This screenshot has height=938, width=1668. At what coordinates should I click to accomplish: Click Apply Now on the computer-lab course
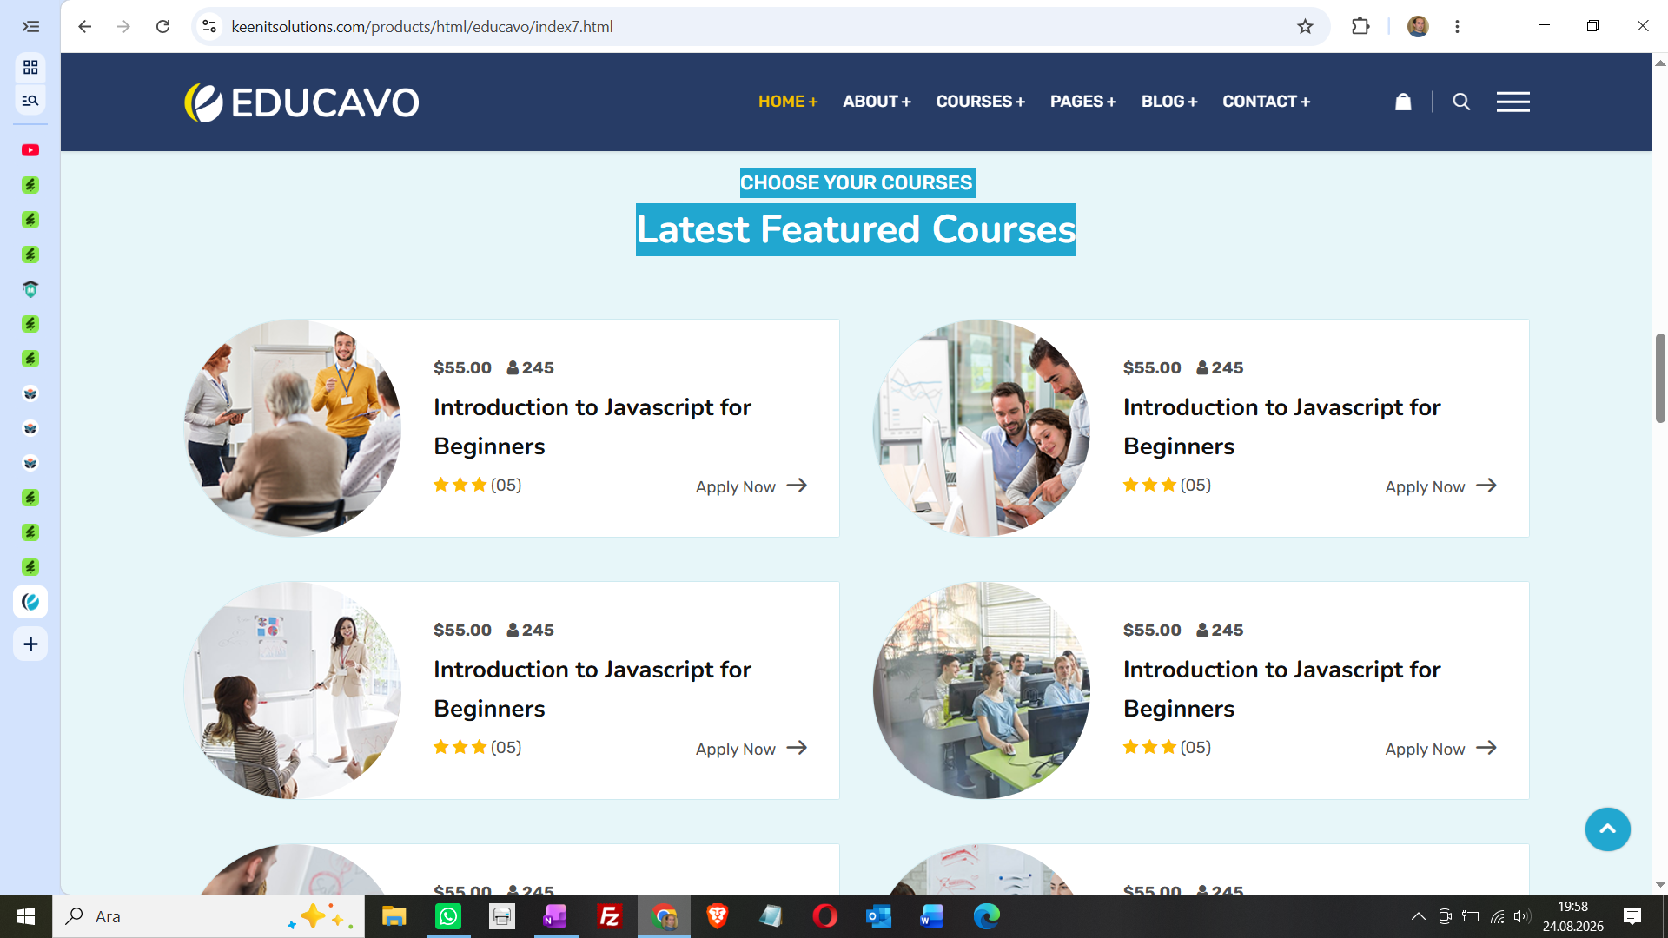click(x=1440, y=749)
